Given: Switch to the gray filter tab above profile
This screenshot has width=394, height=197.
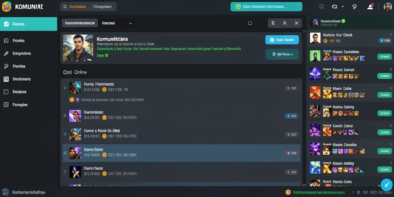Looking at the screenshot, I should click(x=80, y=23).
